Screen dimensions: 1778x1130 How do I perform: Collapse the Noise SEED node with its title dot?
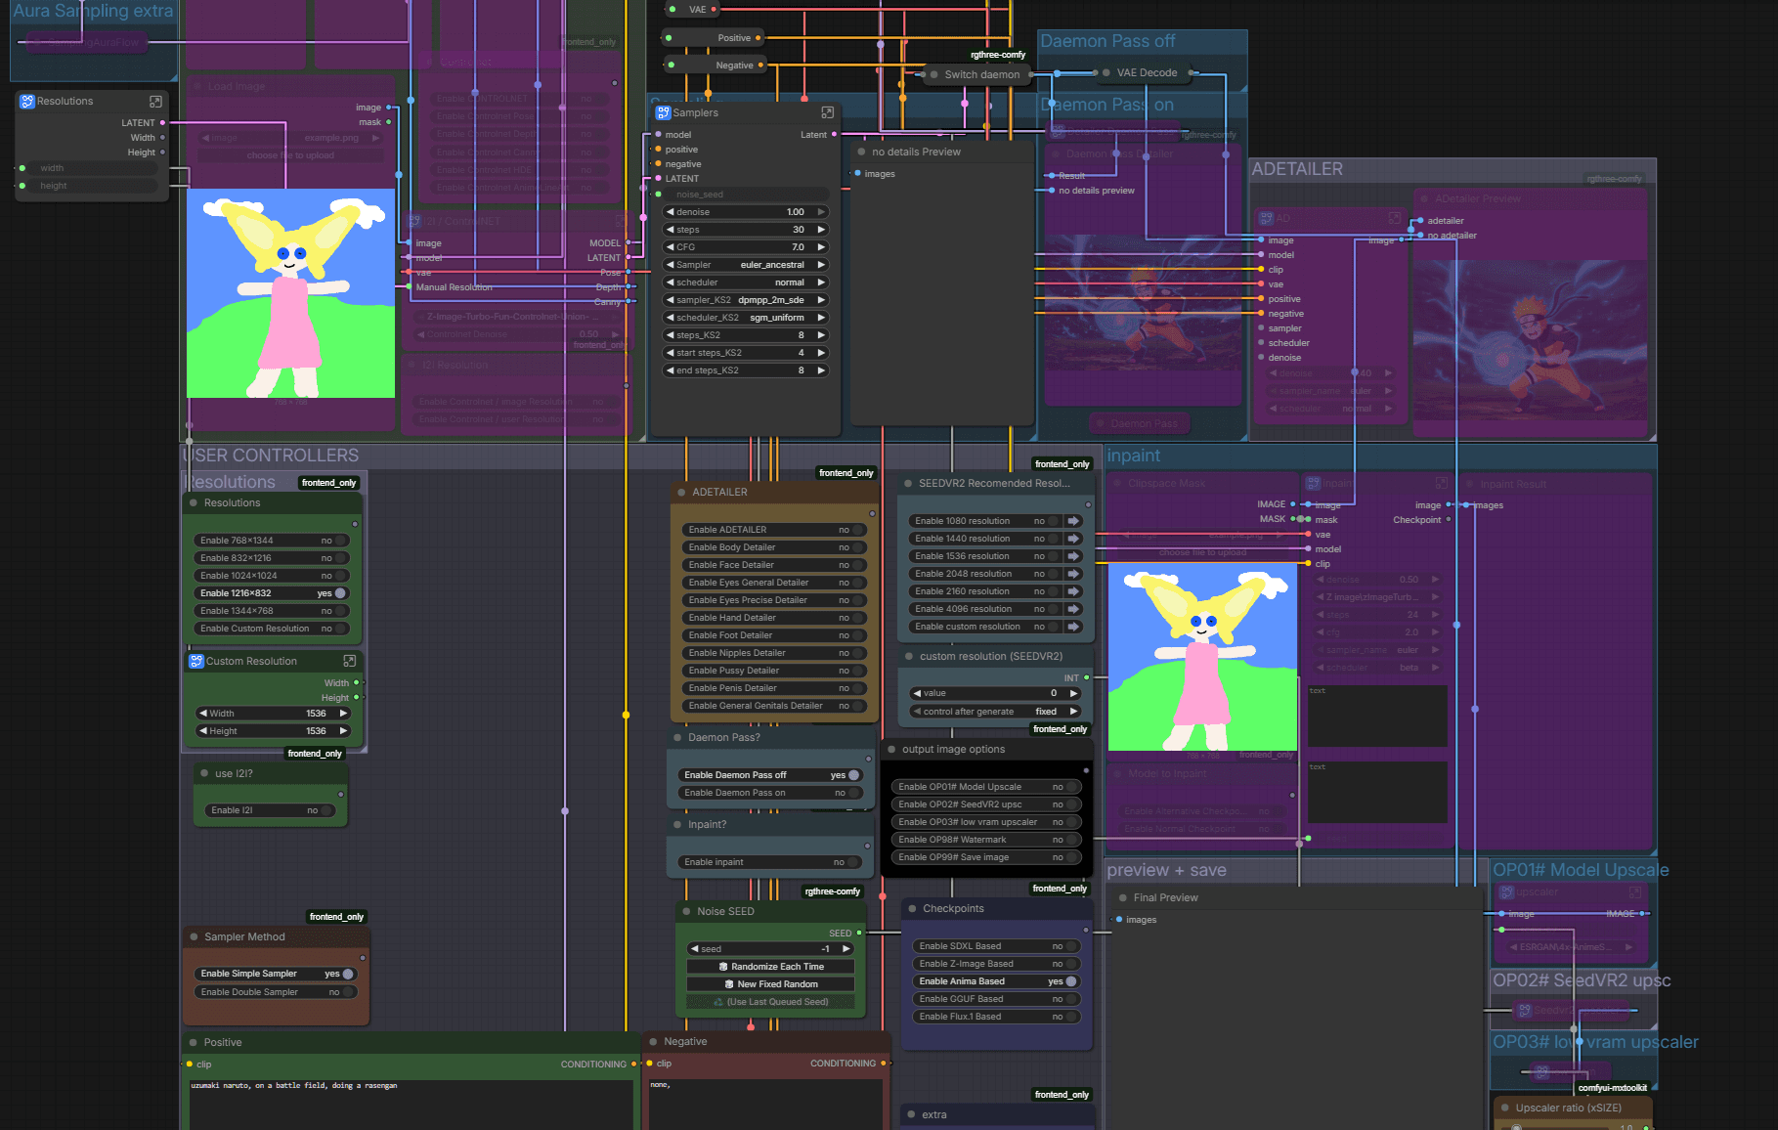tap(686, 911)
